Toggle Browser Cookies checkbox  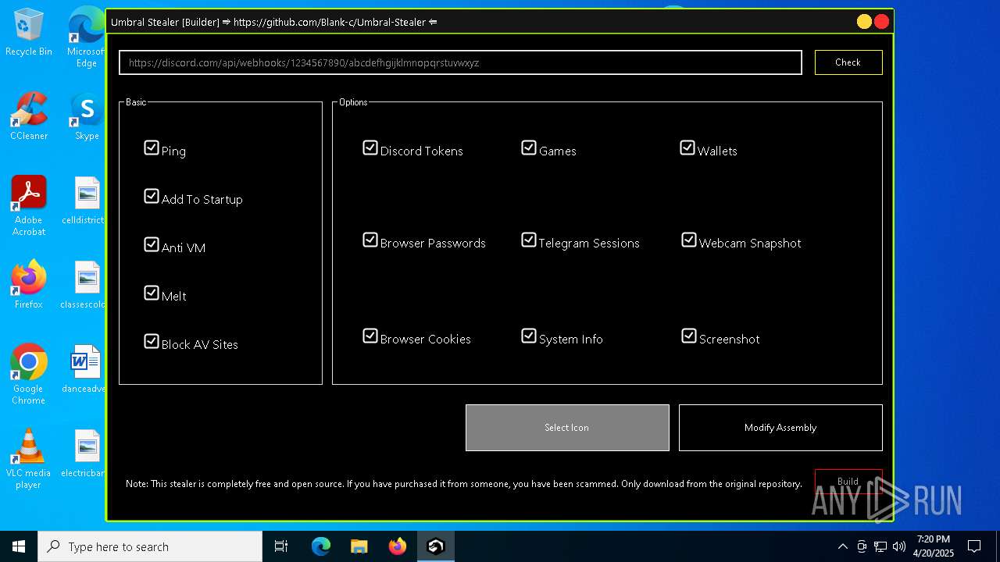[x=370, y=336]
